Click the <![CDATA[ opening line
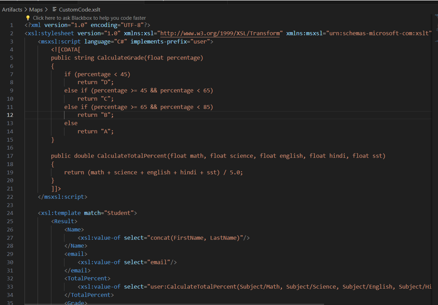 [66, 50]
